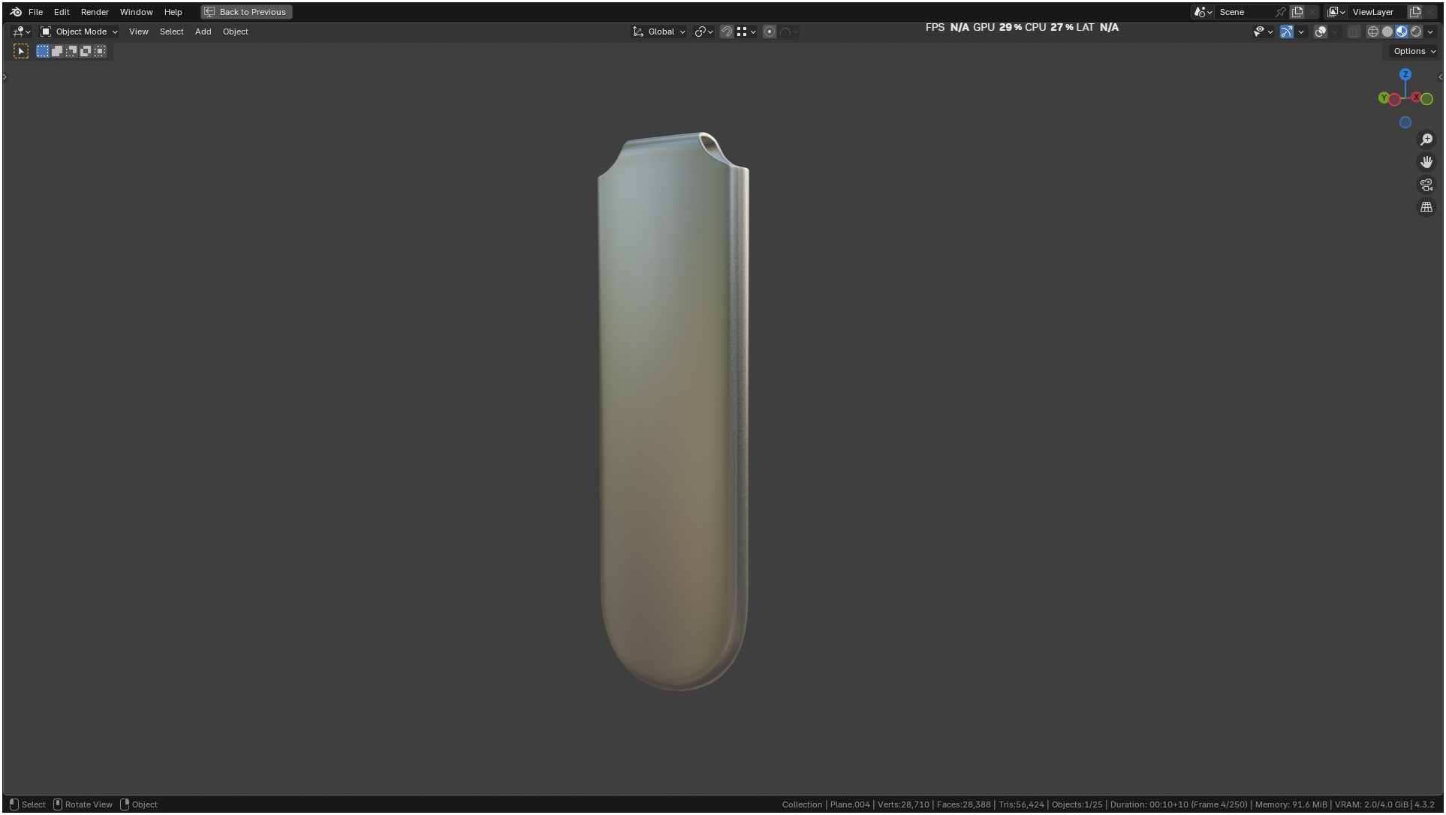Select the Tweak select tool icon

coord(21,51)
